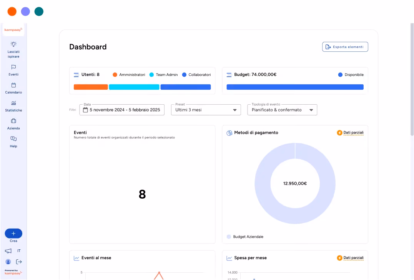
Task: Click the orange window dot
Action: tap(12, 12)
